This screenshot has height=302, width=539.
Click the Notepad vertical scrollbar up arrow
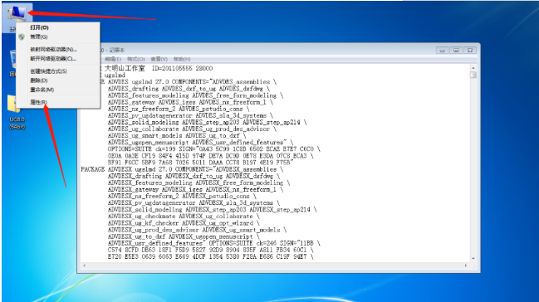[473, 68]
